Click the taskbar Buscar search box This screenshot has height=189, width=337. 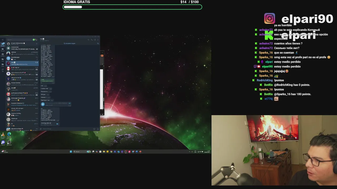[82, 151]
